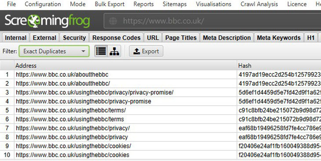Open the Sitemaps menu
321x161 pixels.
pos(175,4)
